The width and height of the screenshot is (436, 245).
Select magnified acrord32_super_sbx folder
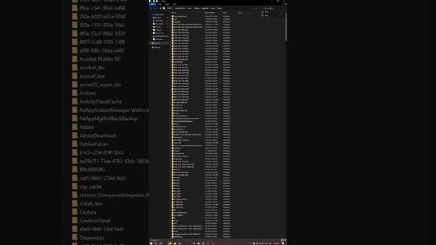click(100, 84)
